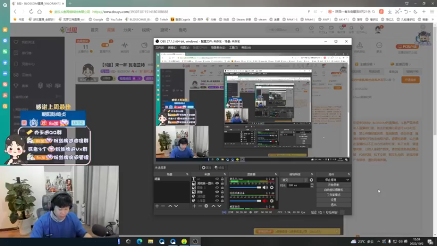Click the Douyu site search icon

(x=297, y=30)
